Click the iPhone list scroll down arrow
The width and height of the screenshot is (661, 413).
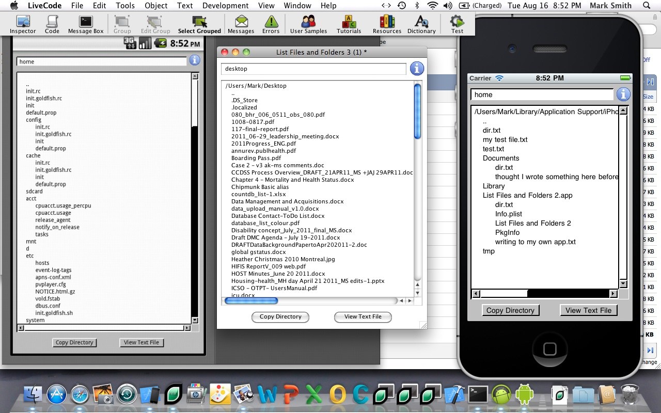(x=623, y=284)
